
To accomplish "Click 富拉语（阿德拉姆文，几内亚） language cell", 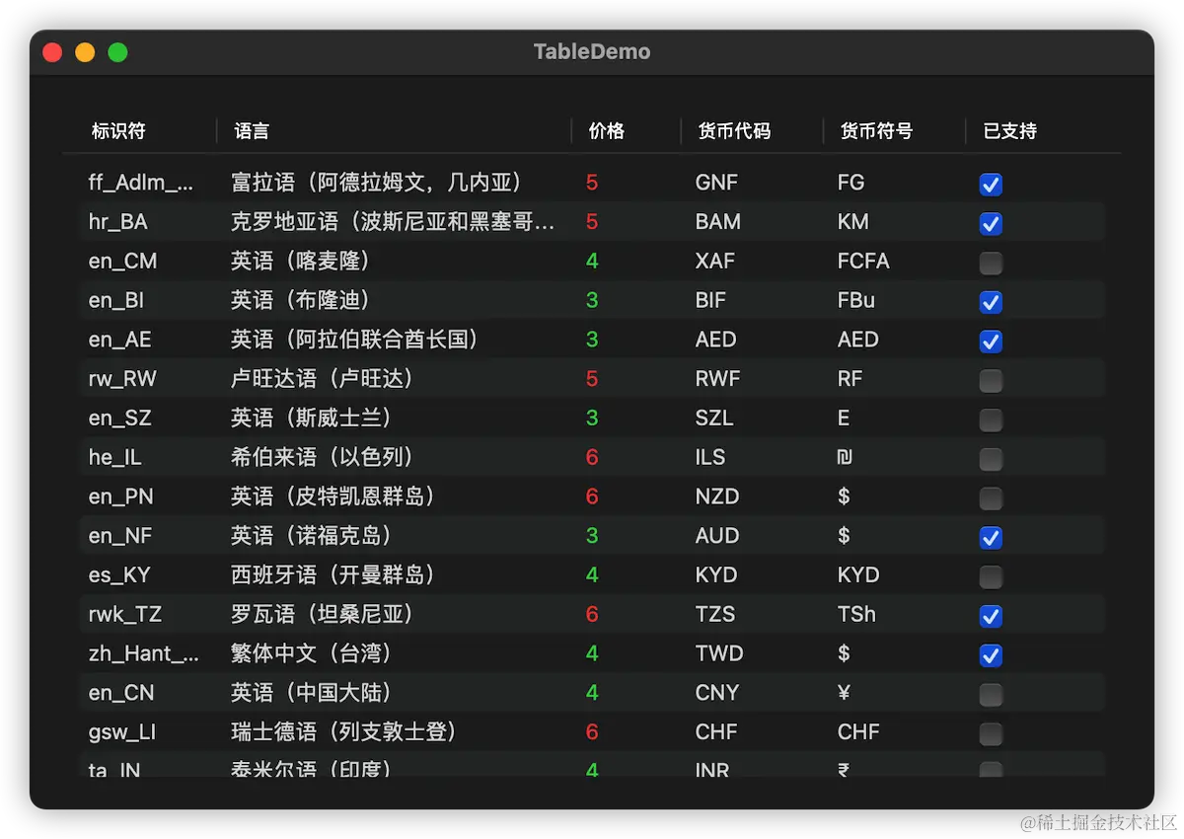I will click(x=377, y=183).
